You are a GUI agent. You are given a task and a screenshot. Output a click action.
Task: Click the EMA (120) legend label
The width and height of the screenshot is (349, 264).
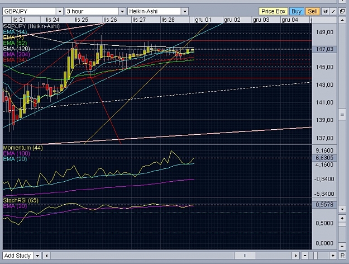click(x=16, y=49)
